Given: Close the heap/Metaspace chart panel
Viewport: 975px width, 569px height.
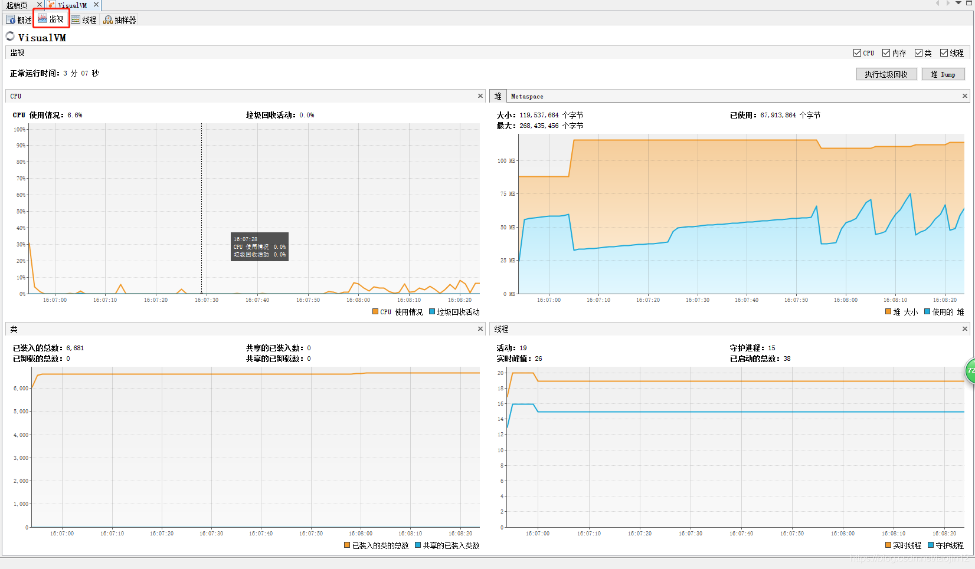Looking at the screenshot, I should click(x=965, y=96).
